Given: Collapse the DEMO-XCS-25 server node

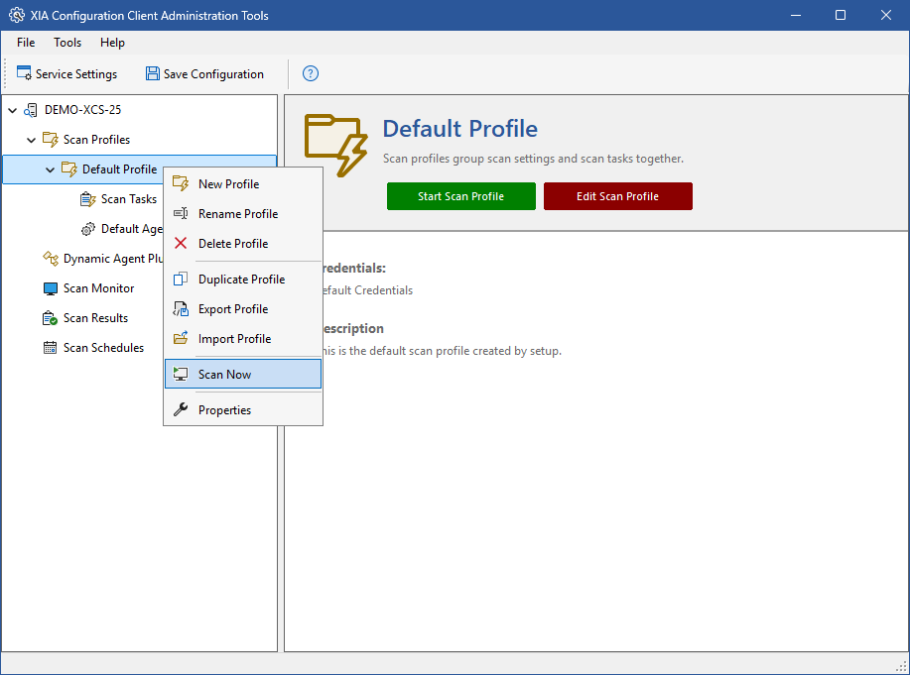Looking at the screenshot, I should pyautogui.click(x=13, y=110).
